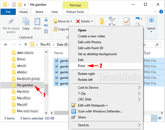Click the Properties icon in the title-bar quick access toolbar

click(x=14, y=5)
